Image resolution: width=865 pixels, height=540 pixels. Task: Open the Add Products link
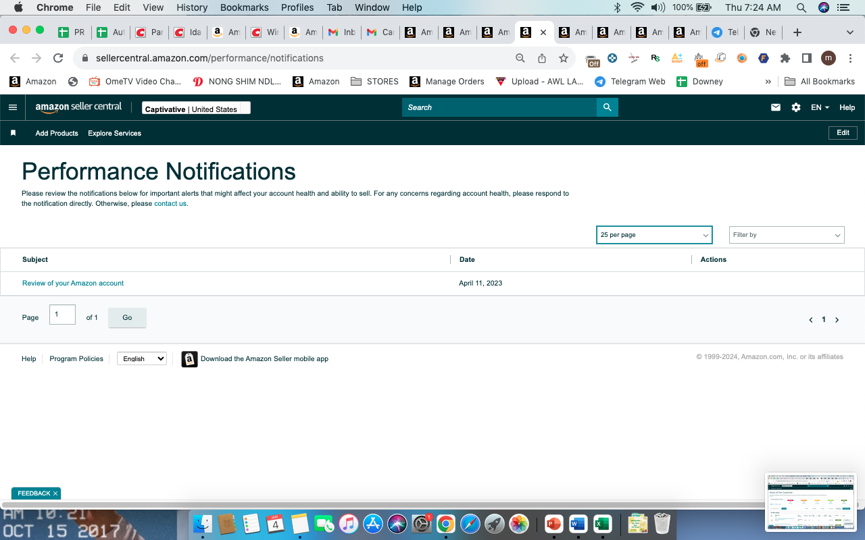pos(57,134)
